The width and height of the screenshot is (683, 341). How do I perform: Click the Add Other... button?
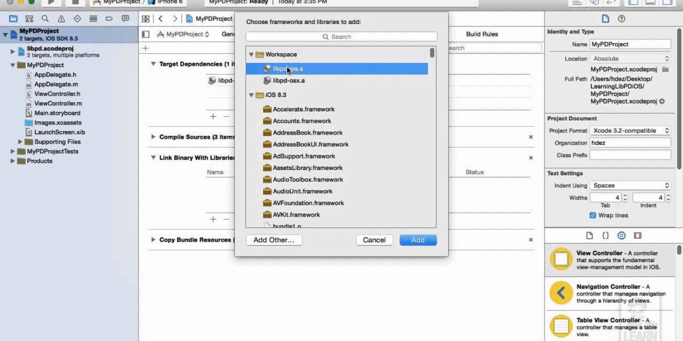[x=274, y=240]
